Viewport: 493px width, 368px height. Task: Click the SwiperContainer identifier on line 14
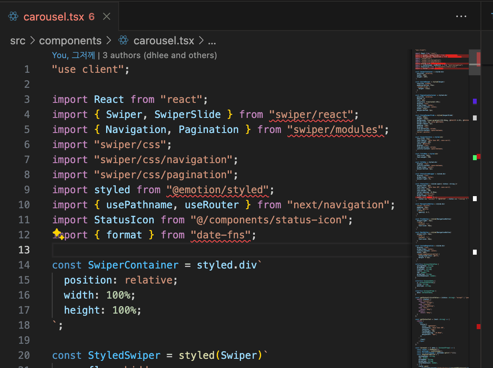pos(133,265)
